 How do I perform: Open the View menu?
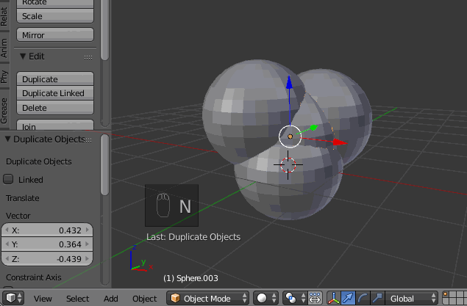coord(43,299)
